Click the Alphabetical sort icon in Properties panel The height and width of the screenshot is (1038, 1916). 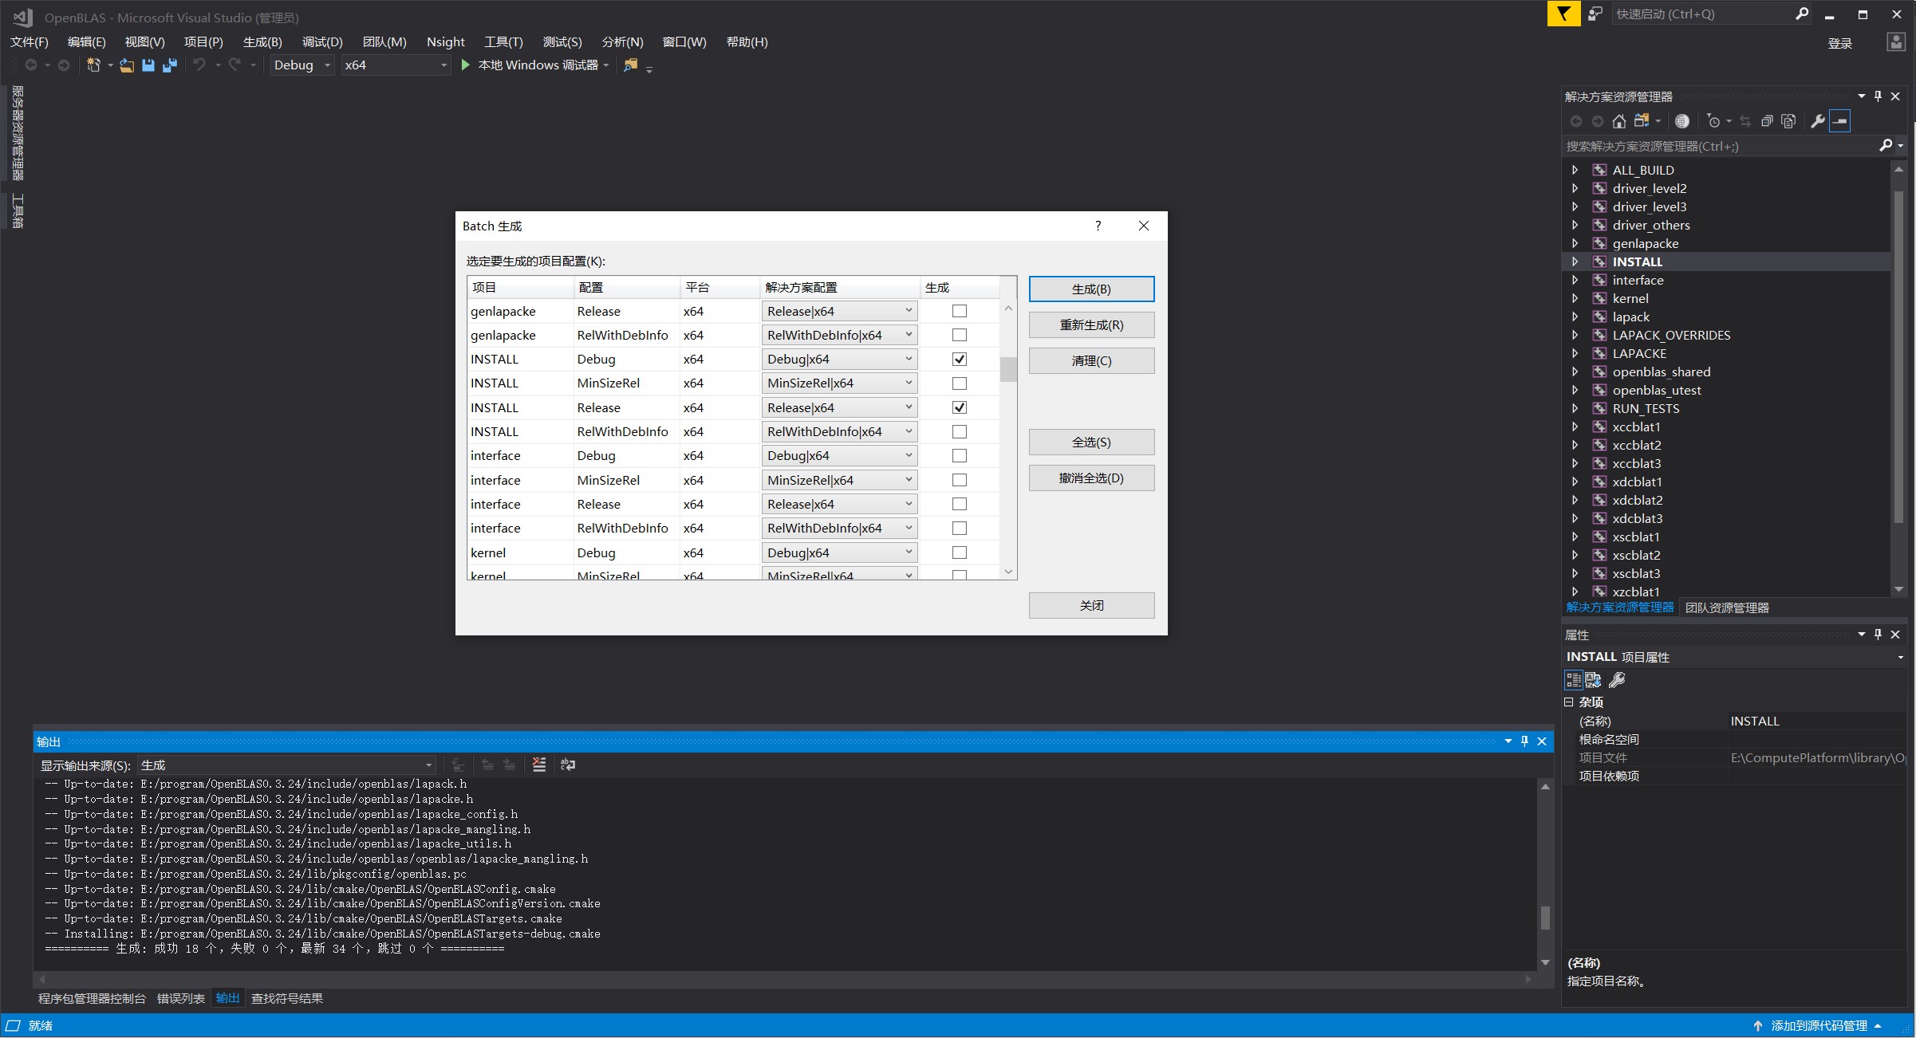coord(1593,680)
